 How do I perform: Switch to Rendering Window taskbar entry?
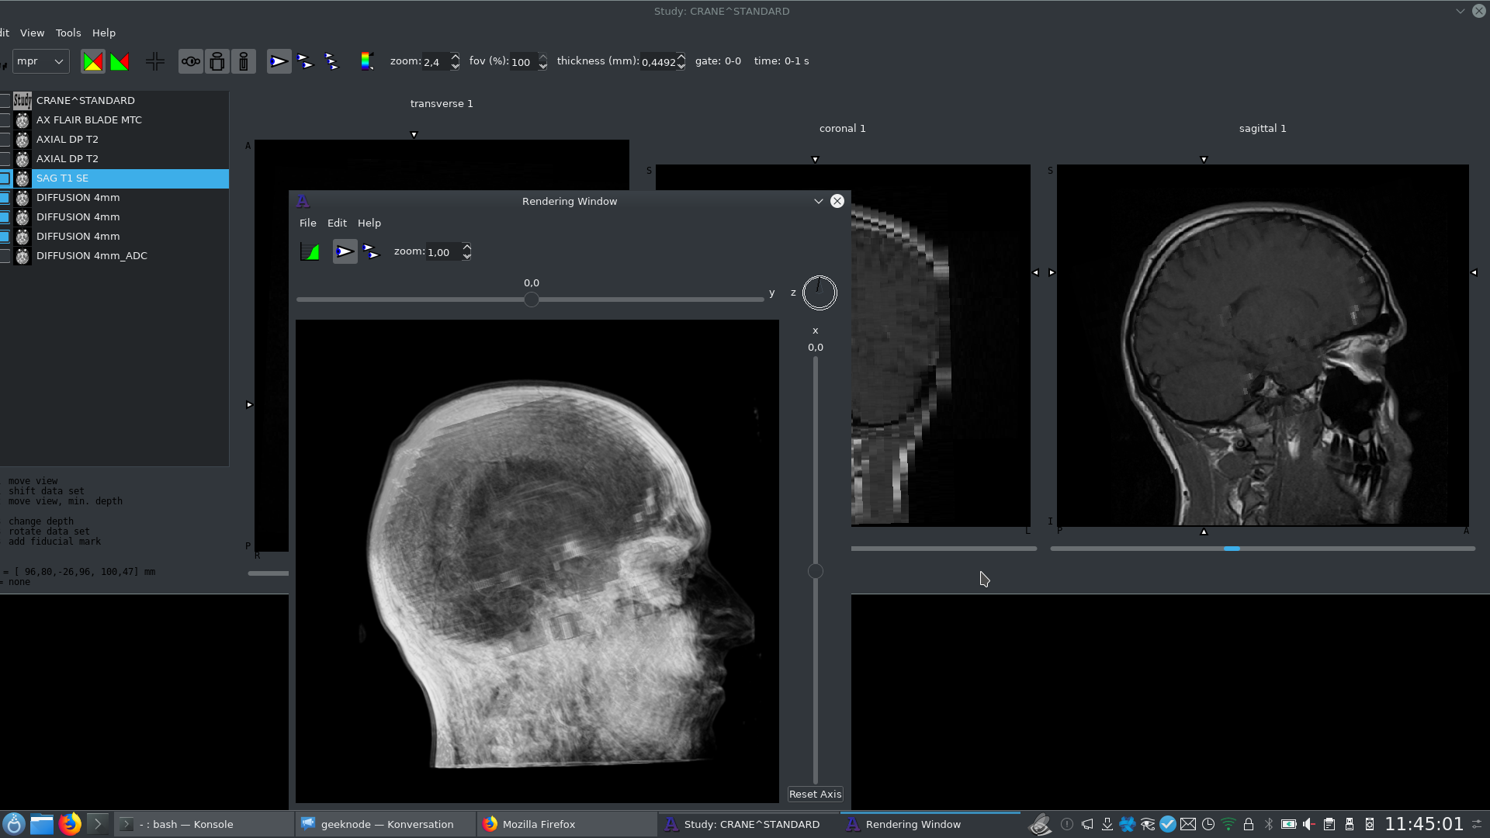[930, 824]
